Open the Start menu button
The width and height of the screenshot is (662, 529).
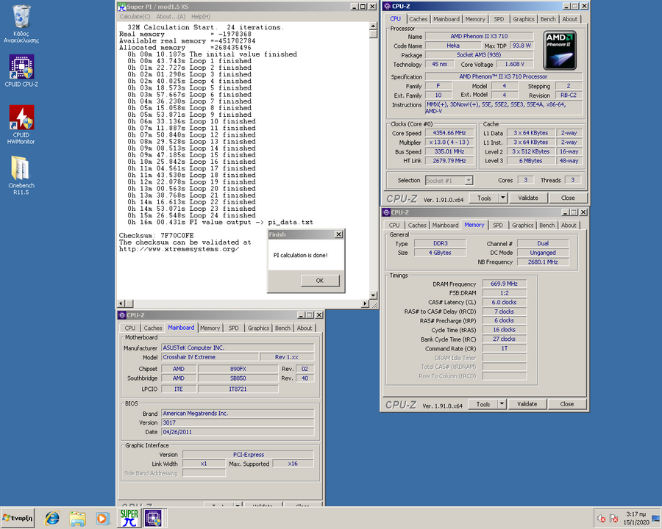[x=18, y=518]
